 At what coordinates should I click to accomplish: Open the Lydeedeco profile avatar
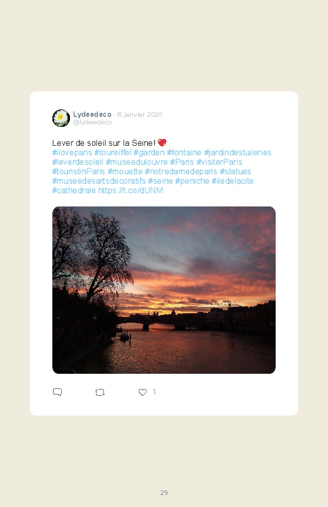pos(61,118)
